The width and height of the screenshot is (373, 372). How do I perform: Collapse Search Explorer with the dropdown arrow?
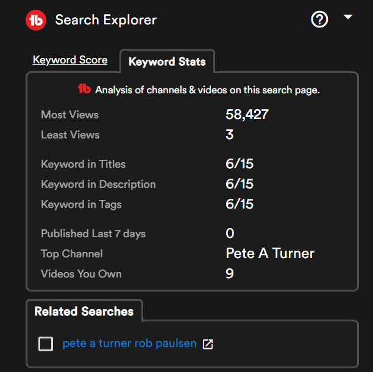(348, 17)
